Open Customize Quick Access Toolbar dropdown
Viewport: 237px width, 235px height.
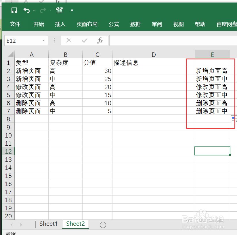pos(72,10)
